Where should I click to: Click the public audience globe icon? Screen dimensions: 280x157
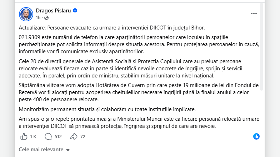[46, 18]
